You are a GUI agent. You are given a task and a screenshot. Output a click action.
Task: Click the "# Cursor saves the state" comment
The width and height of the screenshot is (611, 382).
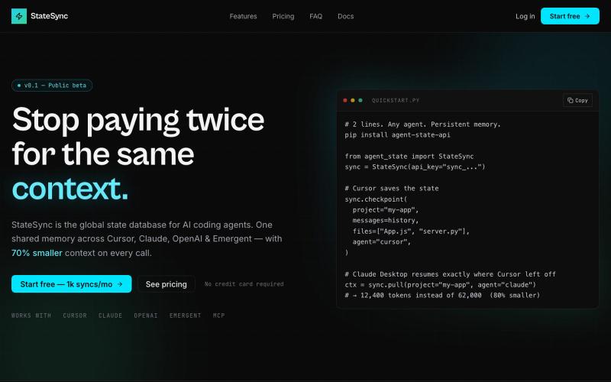[x=392, y=188]
